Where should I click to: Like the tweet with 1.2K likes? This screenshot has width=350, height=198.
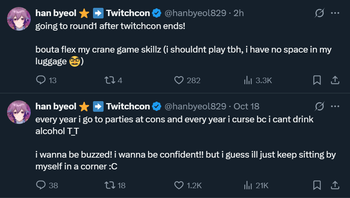[x=179, y=185]
